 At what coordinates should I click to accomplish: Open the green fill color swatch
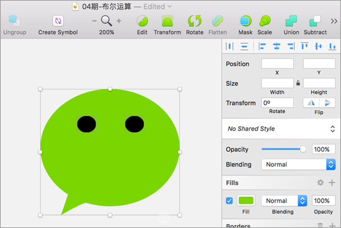tap(246, 201)
